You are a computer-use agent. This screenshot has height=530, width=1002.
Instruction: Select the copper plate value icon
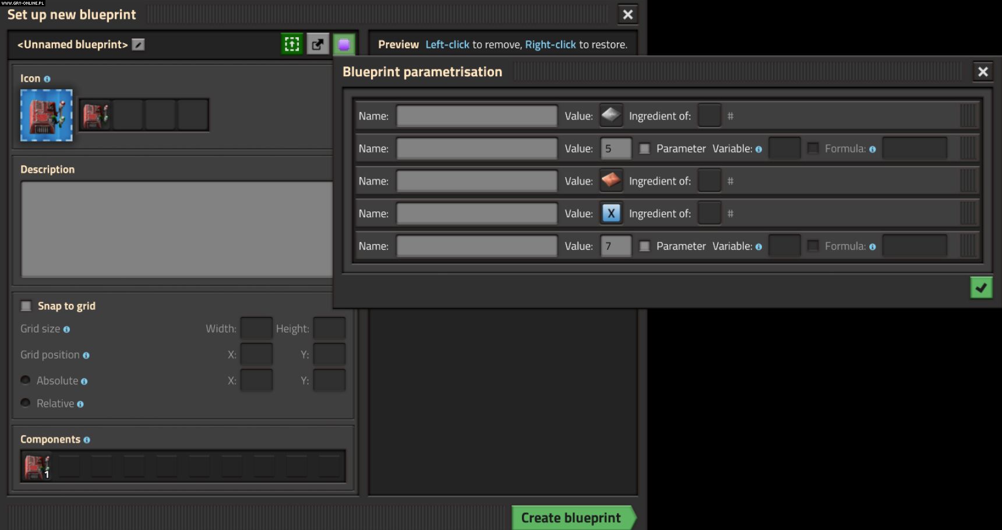click(611, 181)
